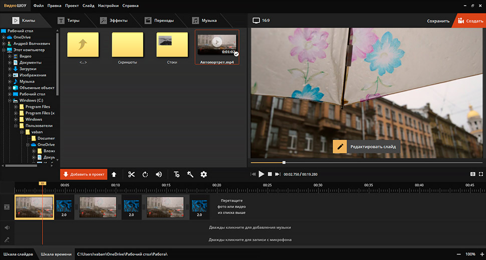Take a snapshot with the camera icon
Screen dimensions: 486x260
(x=472, y=174)
